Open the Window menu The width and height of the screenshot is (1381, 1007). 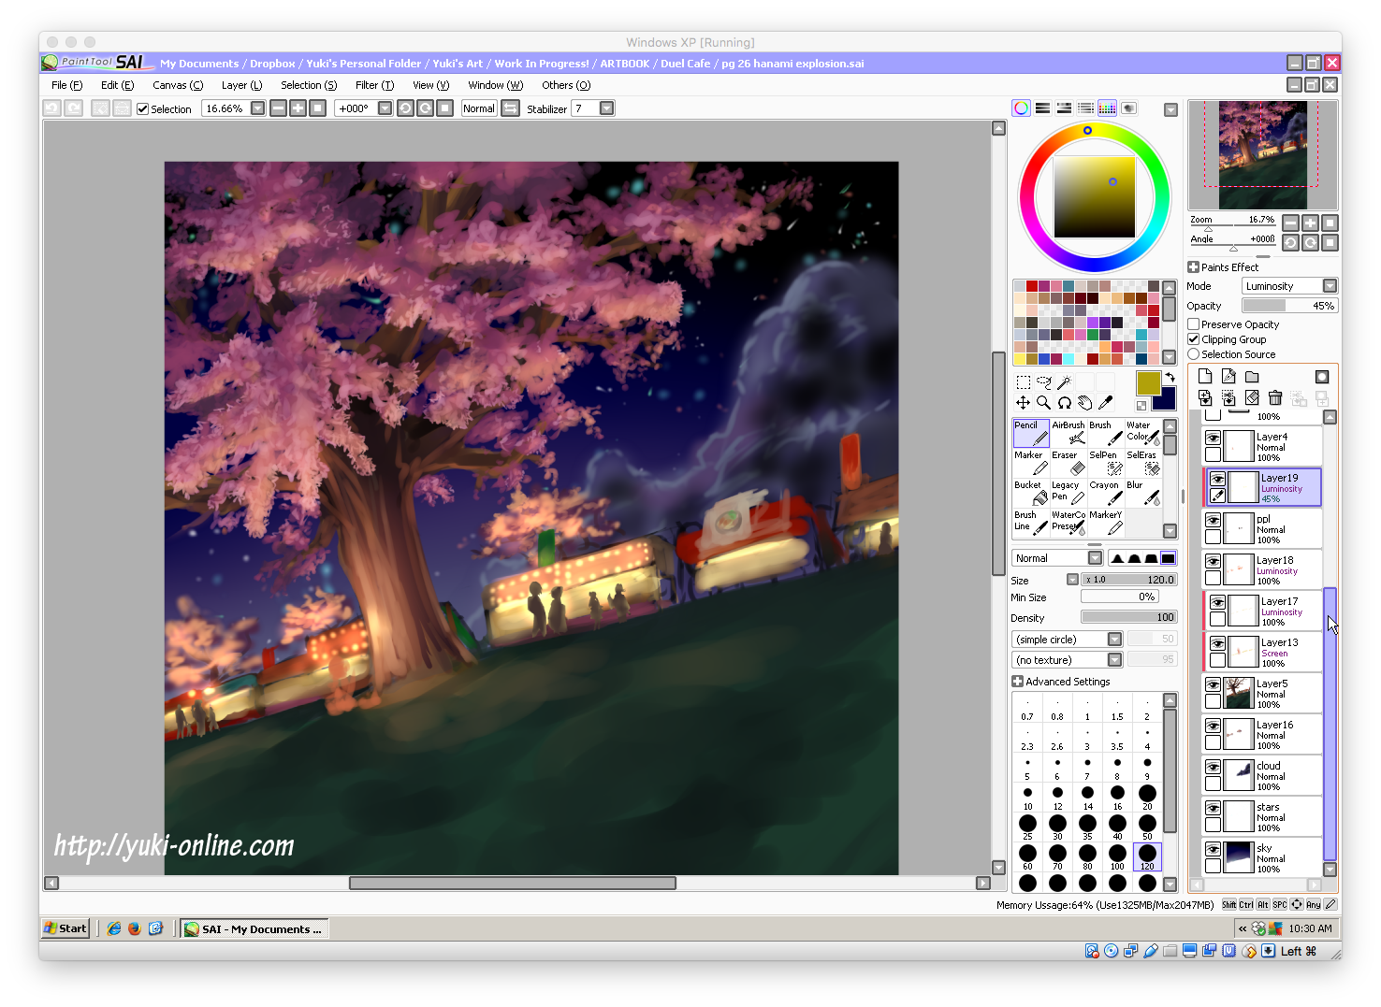click(495, 85)
